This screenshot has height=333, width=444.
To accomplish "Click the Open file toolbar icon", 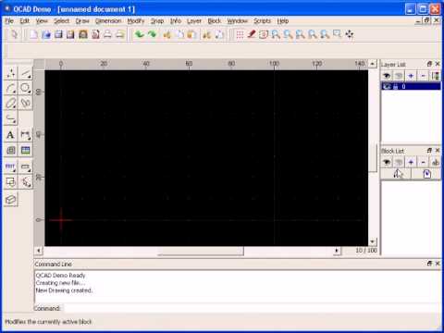I will click(x=46, y=34).
